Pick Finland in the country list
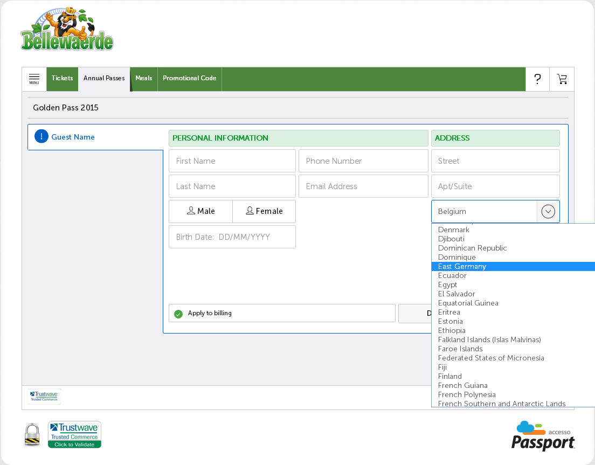This screenshot has height=465, width=595. pos(450,376)
